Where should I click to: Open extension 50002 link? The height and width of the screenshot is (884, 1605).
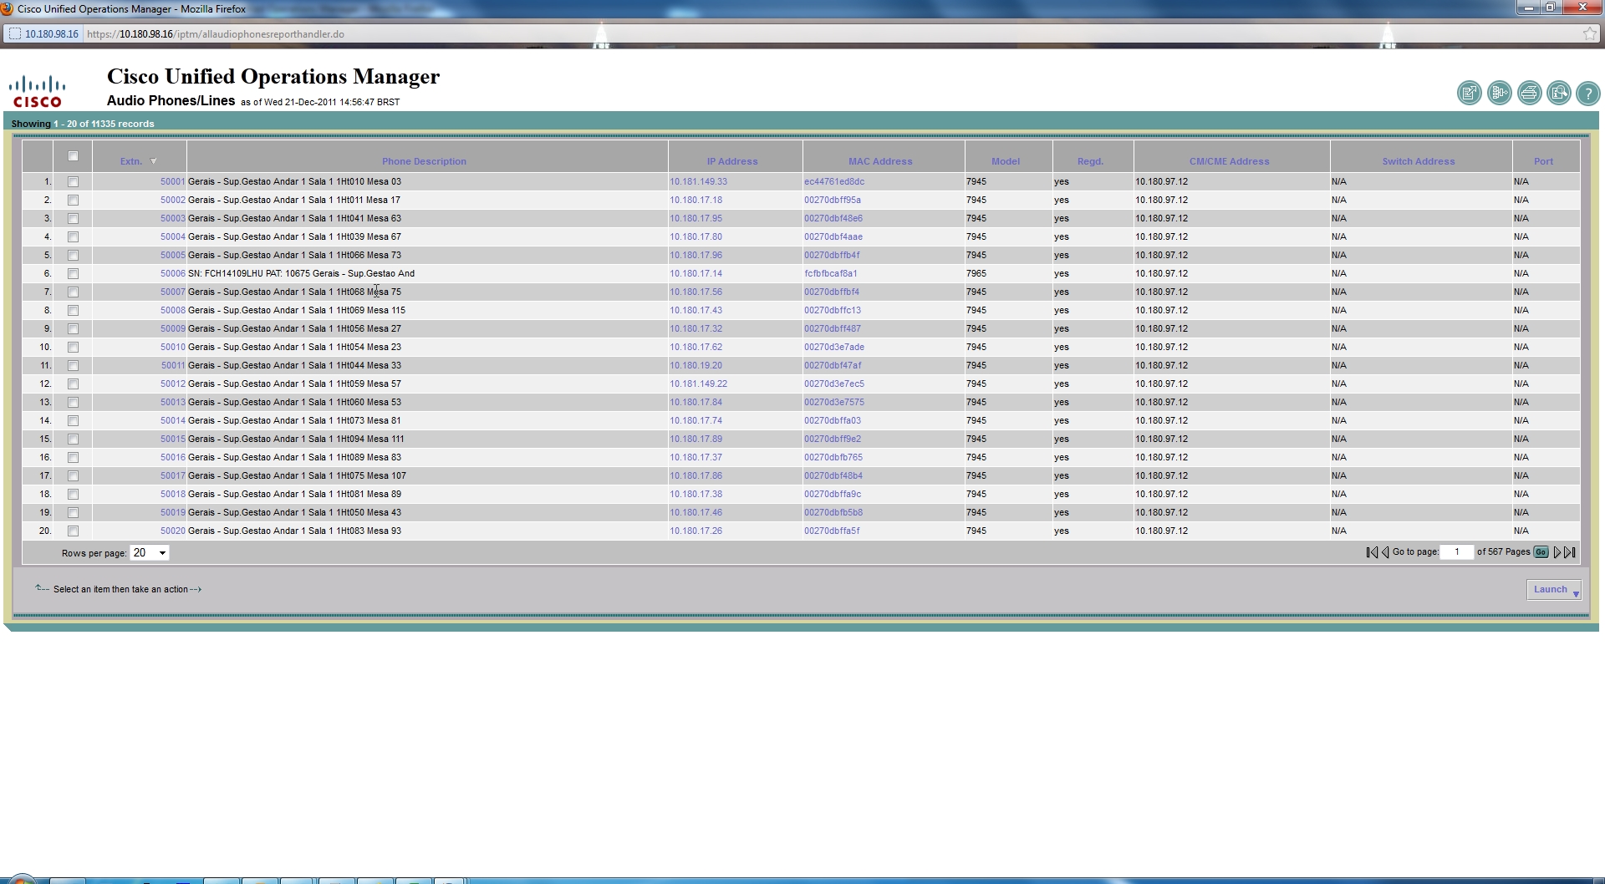point(173,200)
